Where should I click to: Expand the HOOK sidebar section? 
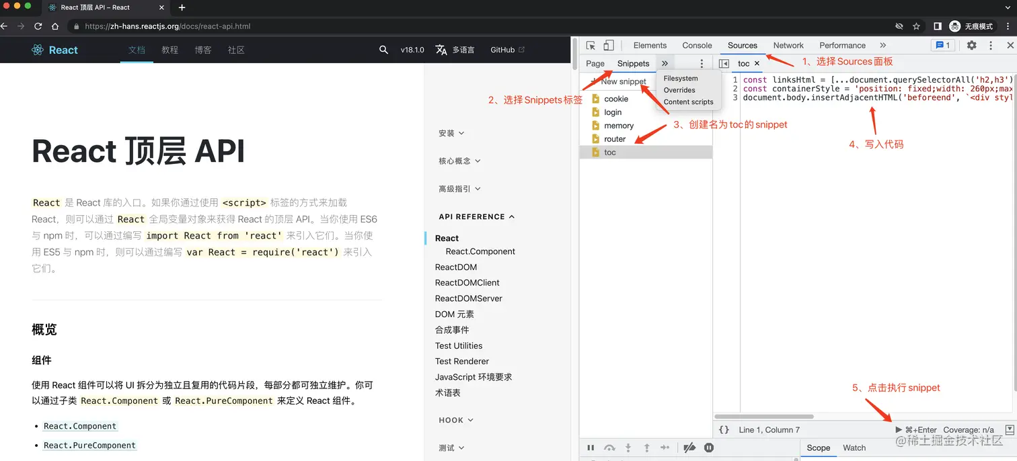tap(456, 420)
